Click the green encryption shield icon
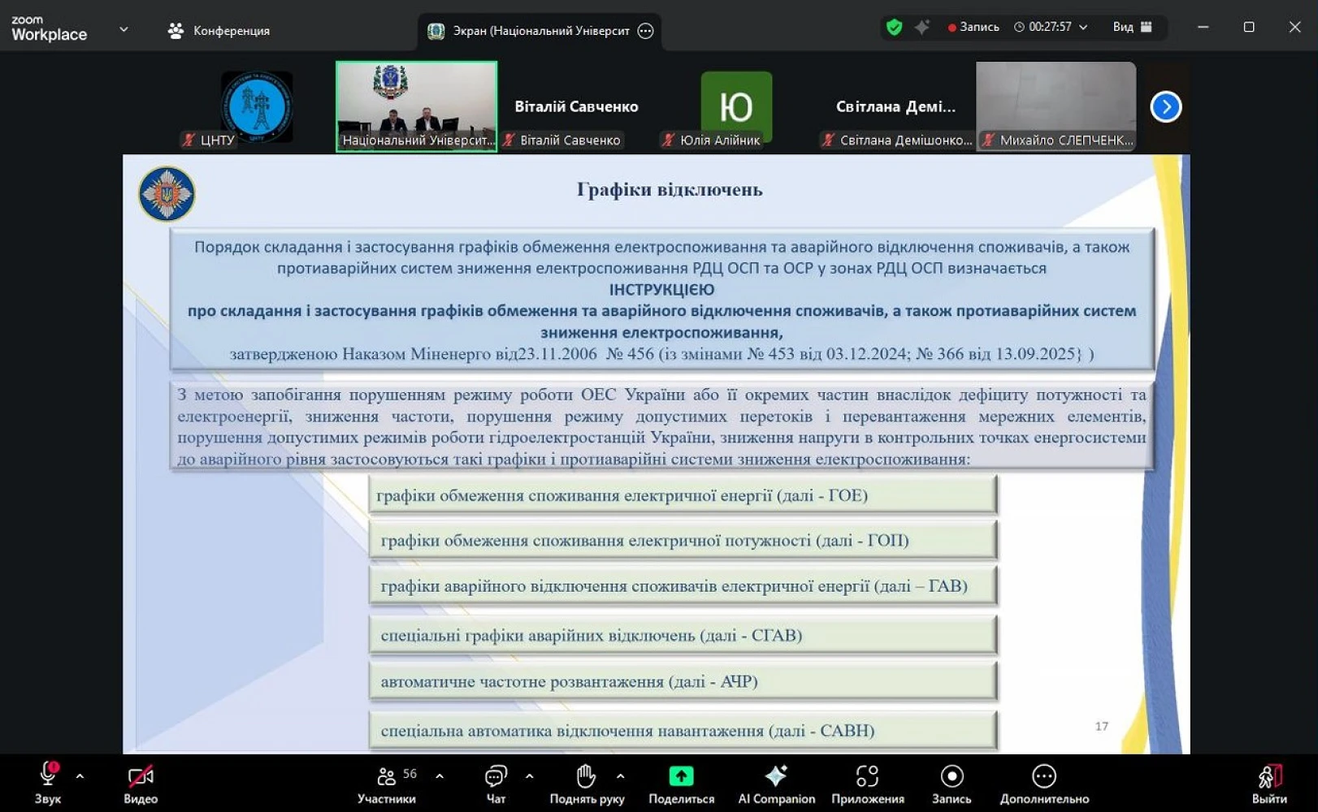This screenshot has width=1318, height=812. [894, 28]
